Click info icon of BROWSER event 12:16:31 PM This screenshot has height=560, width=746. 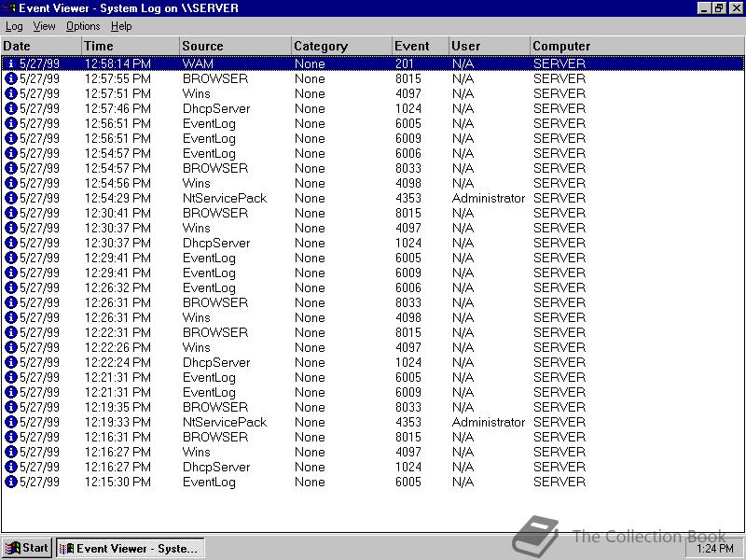coord(11,437)
